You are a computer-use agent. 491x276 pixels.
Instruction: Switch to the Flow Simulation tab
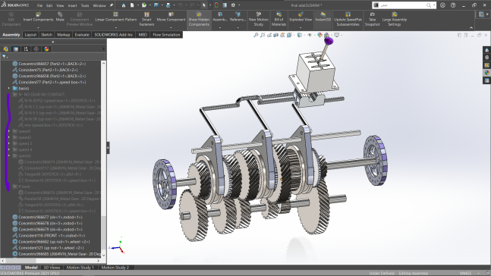166,35
